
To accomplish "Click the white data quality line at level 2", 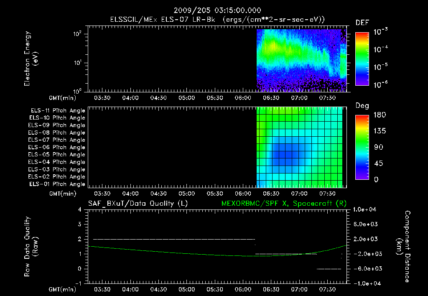I will [x=174, y=239].
